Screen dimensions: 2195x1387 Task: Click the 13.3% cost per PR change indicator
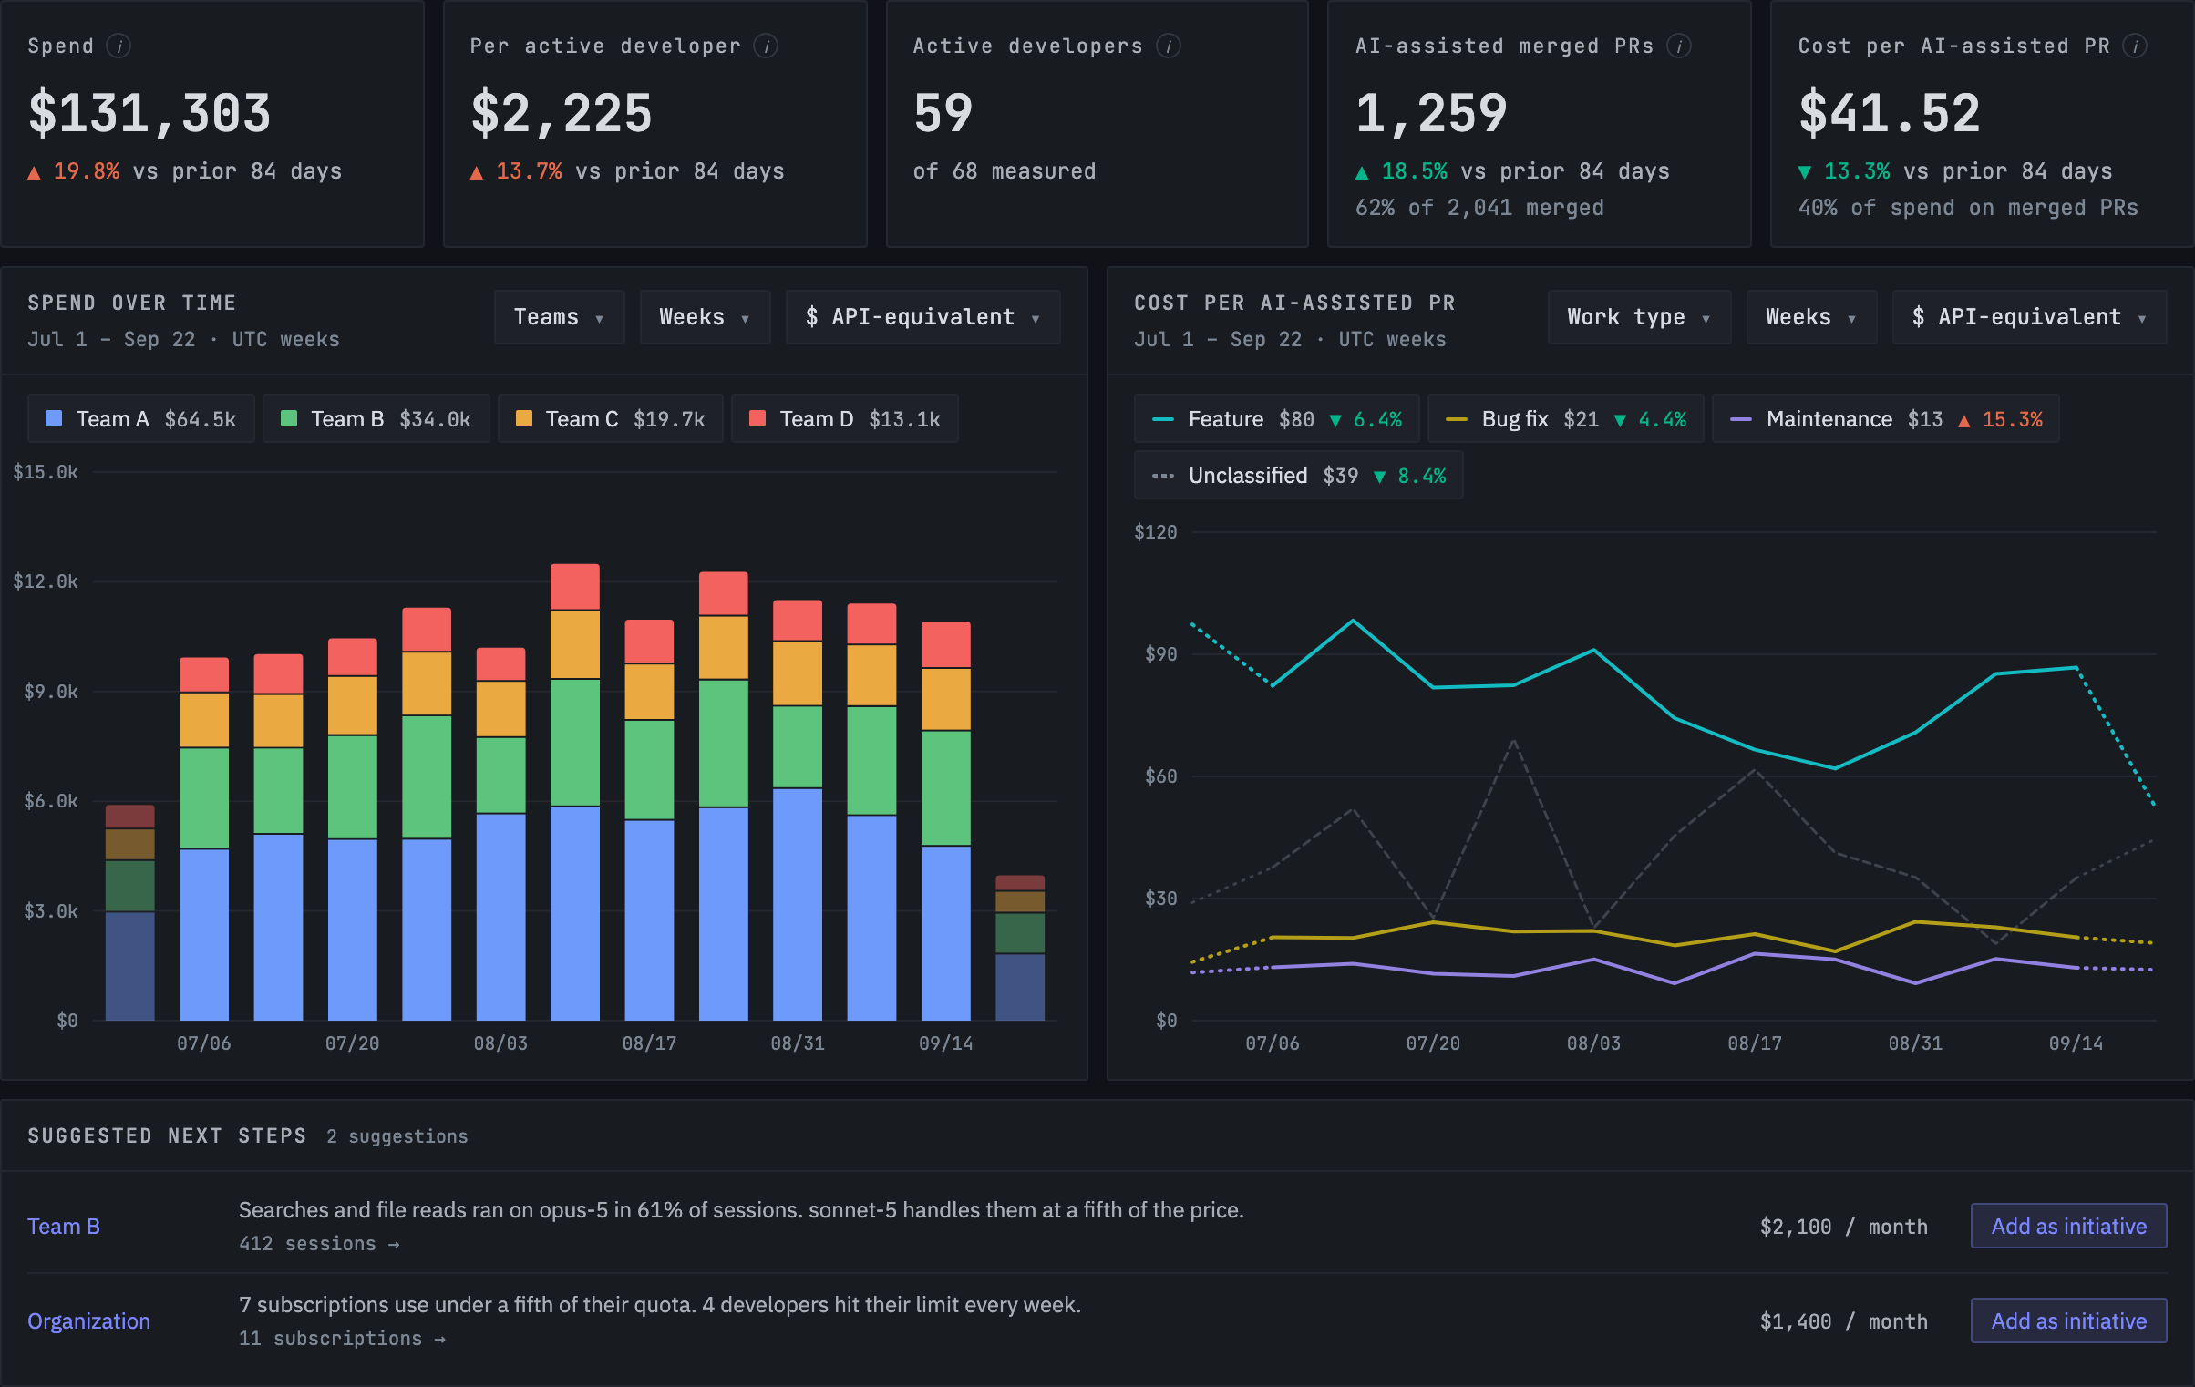tap(1844, 171)
